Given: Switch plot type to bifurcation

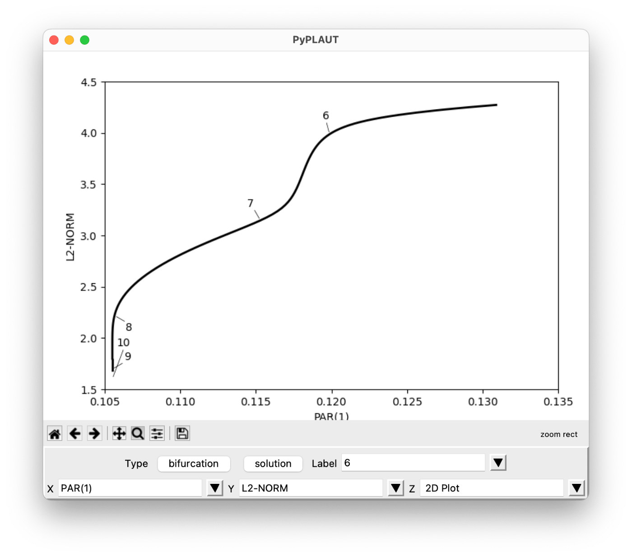Looking at the screenshot, I should [194, 464].
